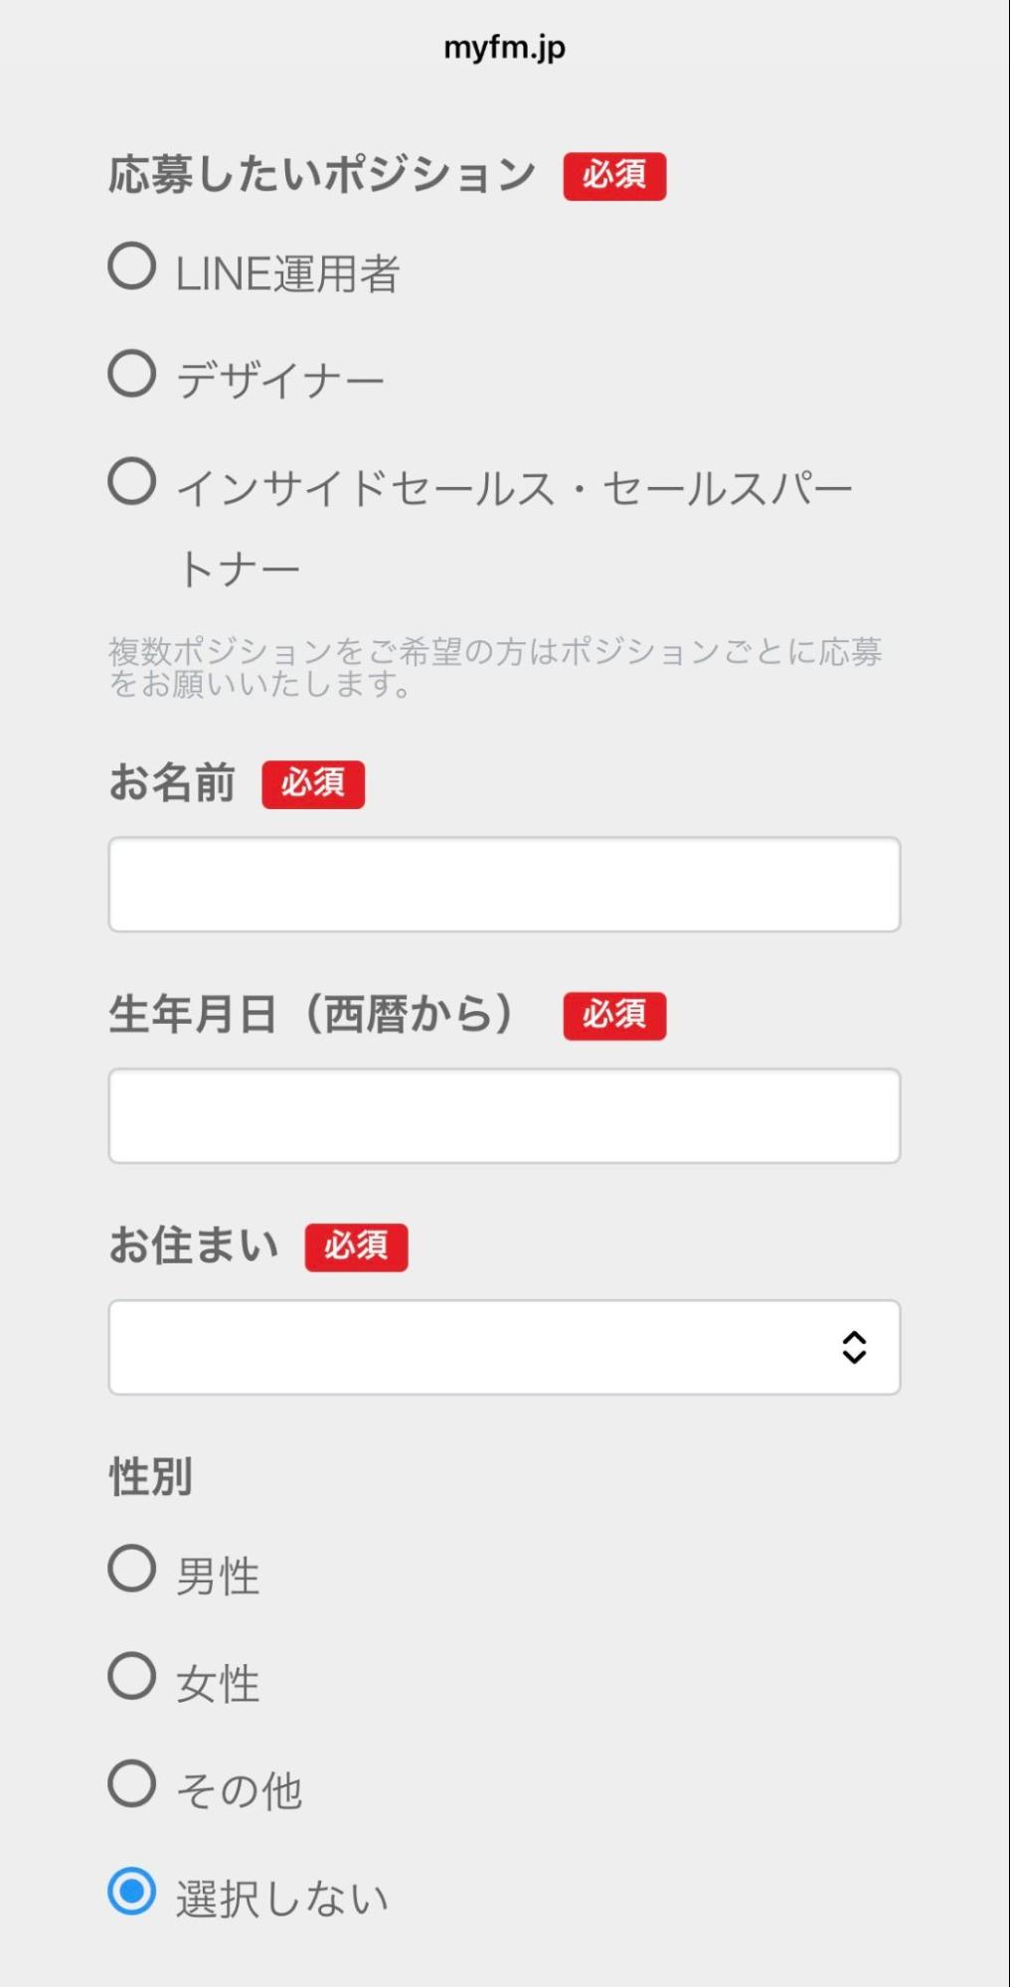The width and height of the screenshot is (1010, 1987).
Task: Open the お住まい residence dropdown
Action: pos(505,1348)
